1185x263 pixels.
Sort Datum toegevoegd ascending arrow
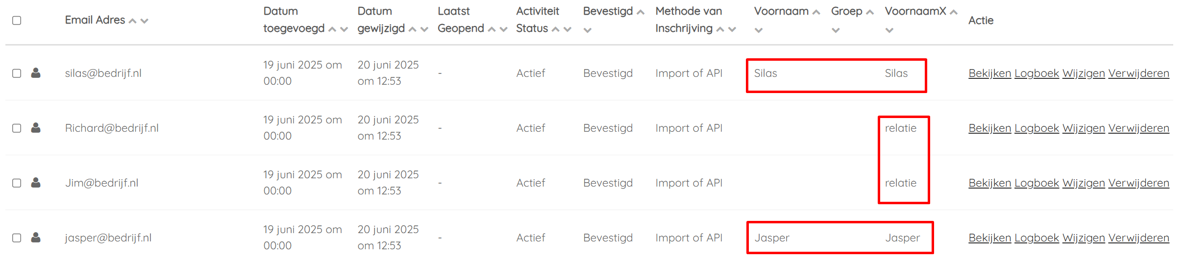coord(332,29)
